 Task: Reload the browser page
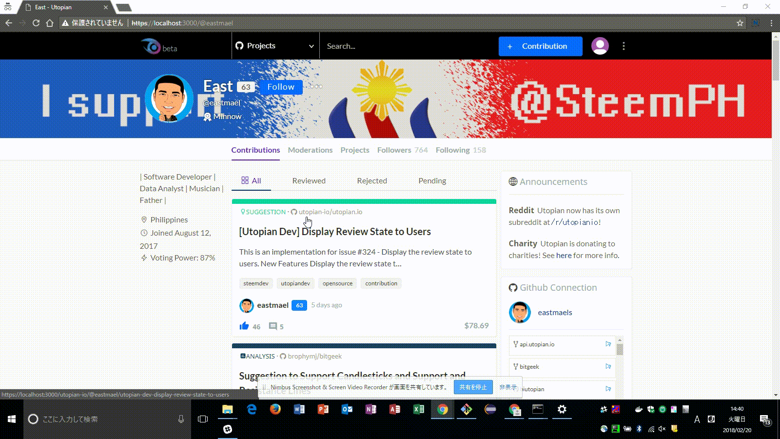tap(36, 23)
